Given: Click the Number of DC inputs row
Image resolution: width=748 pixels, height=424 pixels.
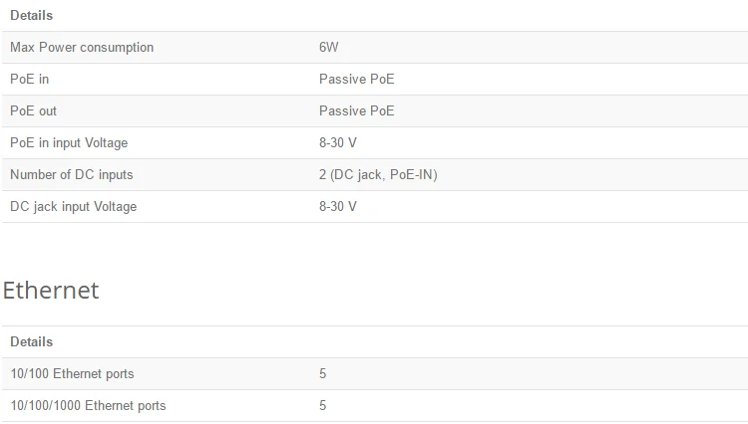Looking at the screenshot, I should (x=375, y=174).
